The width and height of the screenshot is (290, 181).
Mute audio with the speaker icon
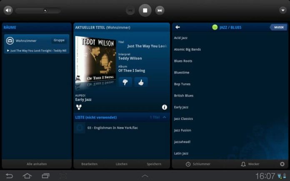click(8, 10)
